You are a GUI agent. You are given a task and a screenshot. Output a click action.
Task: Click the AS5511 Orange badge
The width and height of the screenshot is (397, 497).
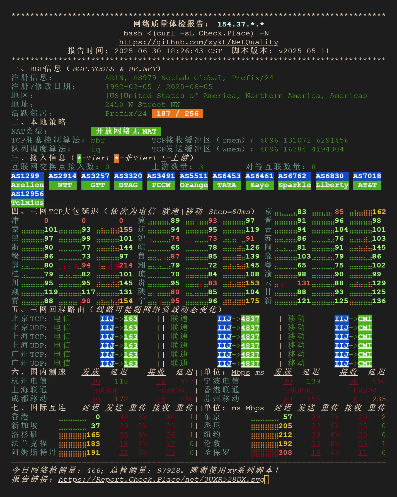pos(194,180)
